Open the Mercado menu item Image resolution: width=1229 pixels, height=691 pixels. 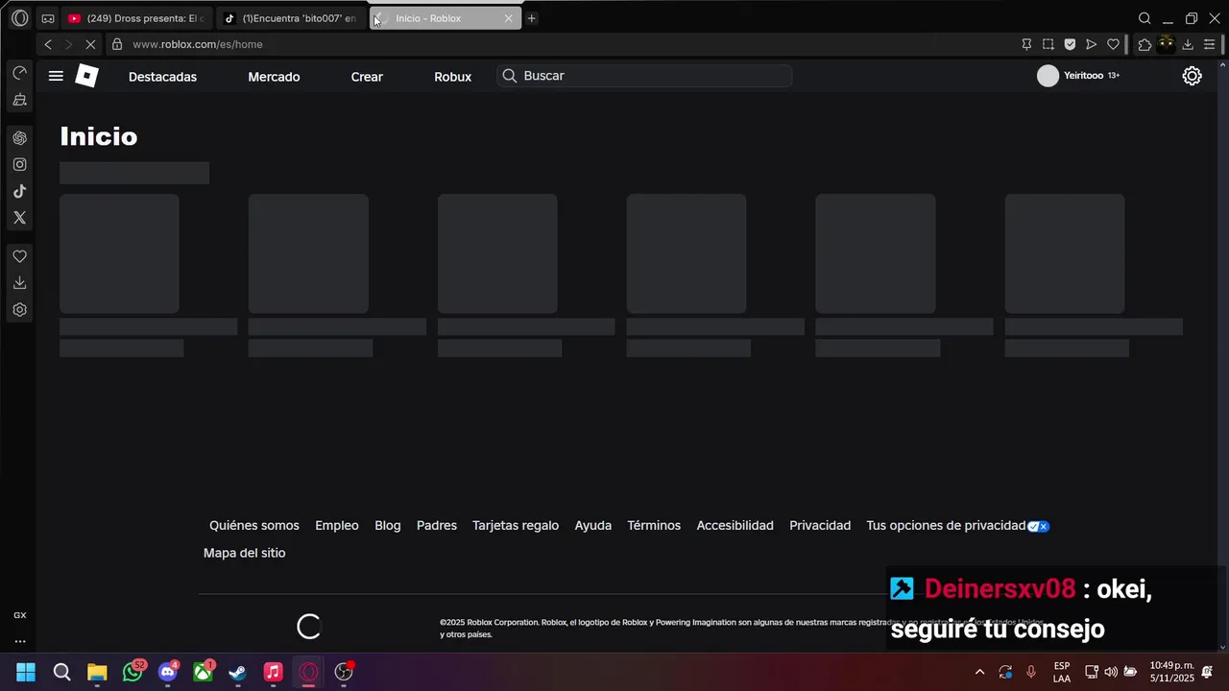point(274,77)
